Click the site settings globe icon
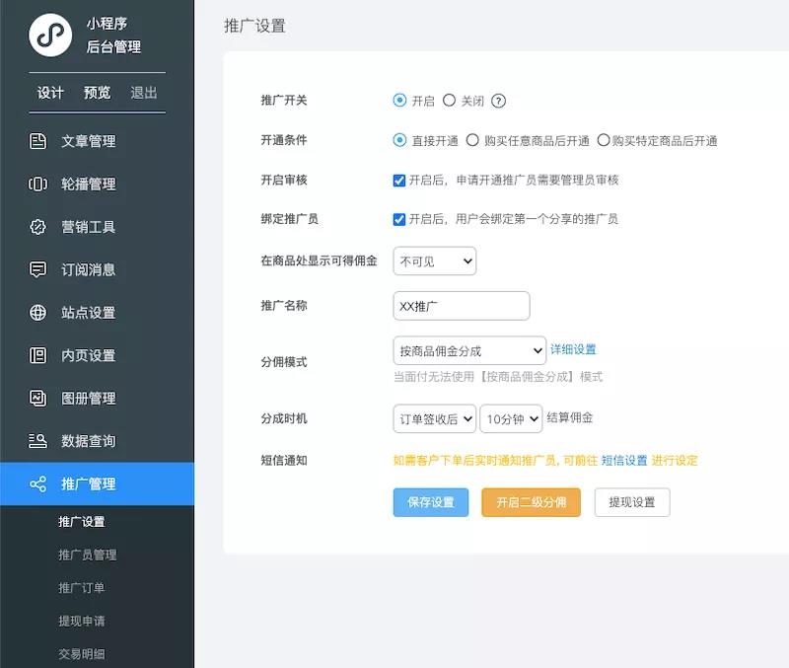789x668 pixels. click(38, 313)
